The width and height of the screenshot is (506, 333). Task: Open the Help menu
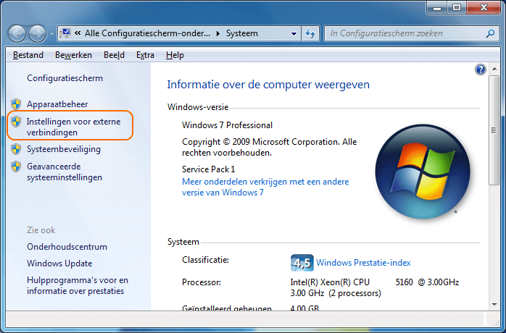pyautogui.click(x=175, y=55)
